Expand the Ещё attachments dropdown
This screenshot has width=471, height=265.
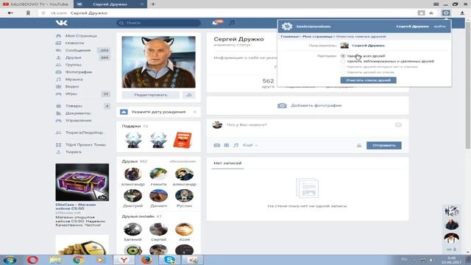(x=250, y=146)
